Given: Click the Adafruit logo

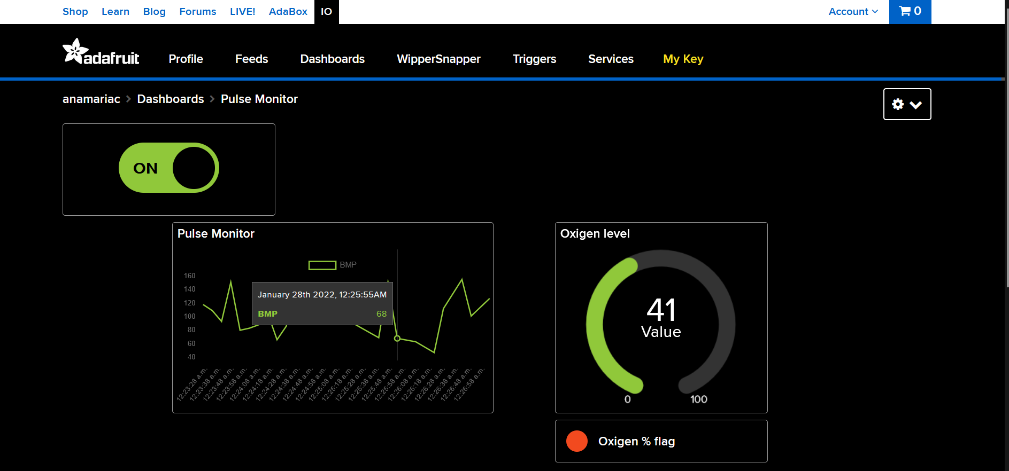Looking at the screenshot, I should click(x=101, y=52).
